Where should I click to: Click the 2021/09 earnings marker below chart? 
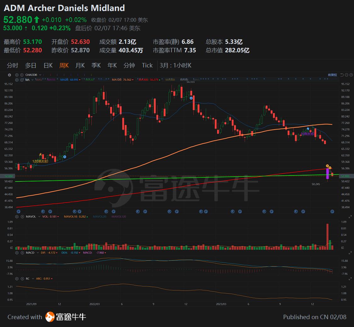(19, 211)
